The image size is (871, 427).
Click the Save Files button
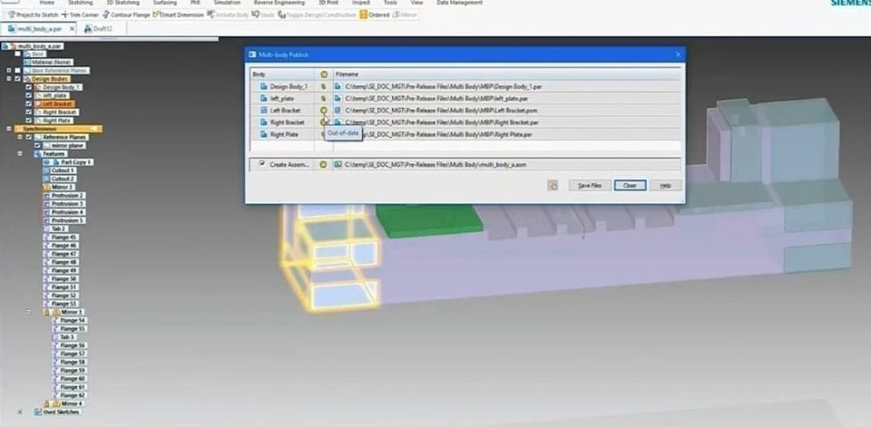pos(590,186)
